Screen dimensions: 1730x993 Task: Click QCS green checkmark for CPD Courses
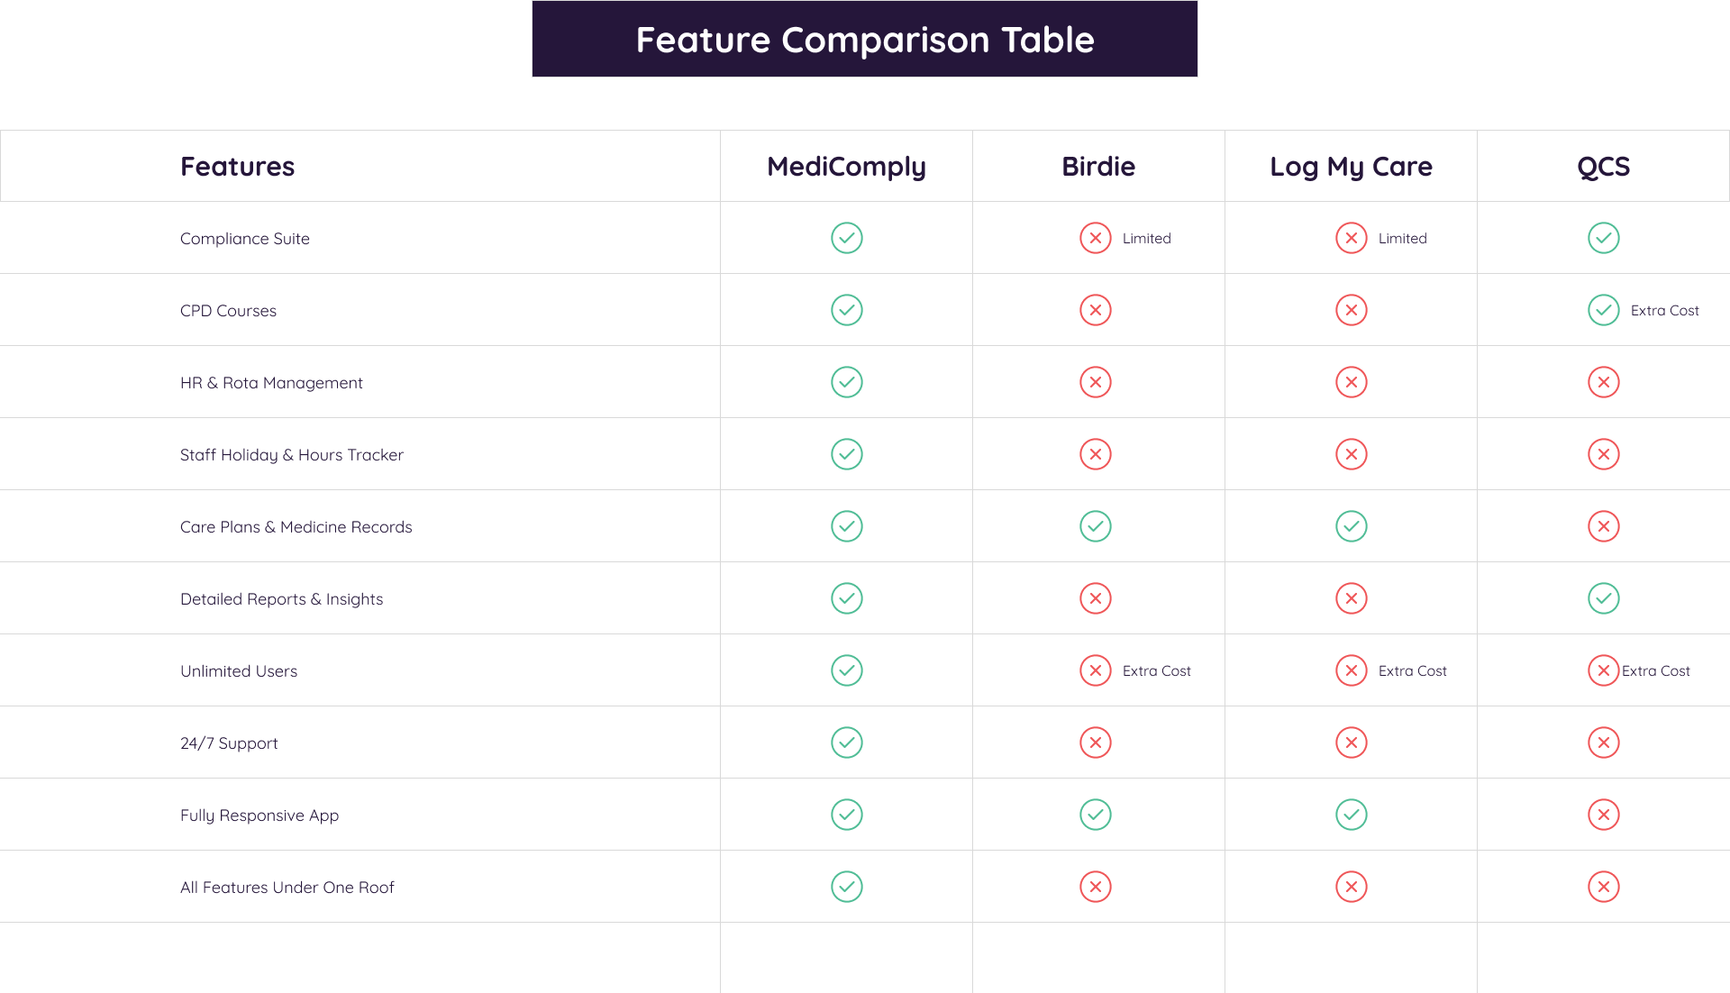click(x=1603, y=310)
